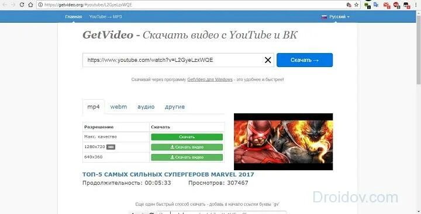This screenshot has width=421, height=214.
Task: Download video in 640x360 resolution
Action: (187, 157)
